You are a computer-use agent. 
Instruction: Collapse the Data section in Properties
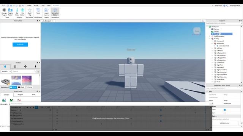point(207,91)
